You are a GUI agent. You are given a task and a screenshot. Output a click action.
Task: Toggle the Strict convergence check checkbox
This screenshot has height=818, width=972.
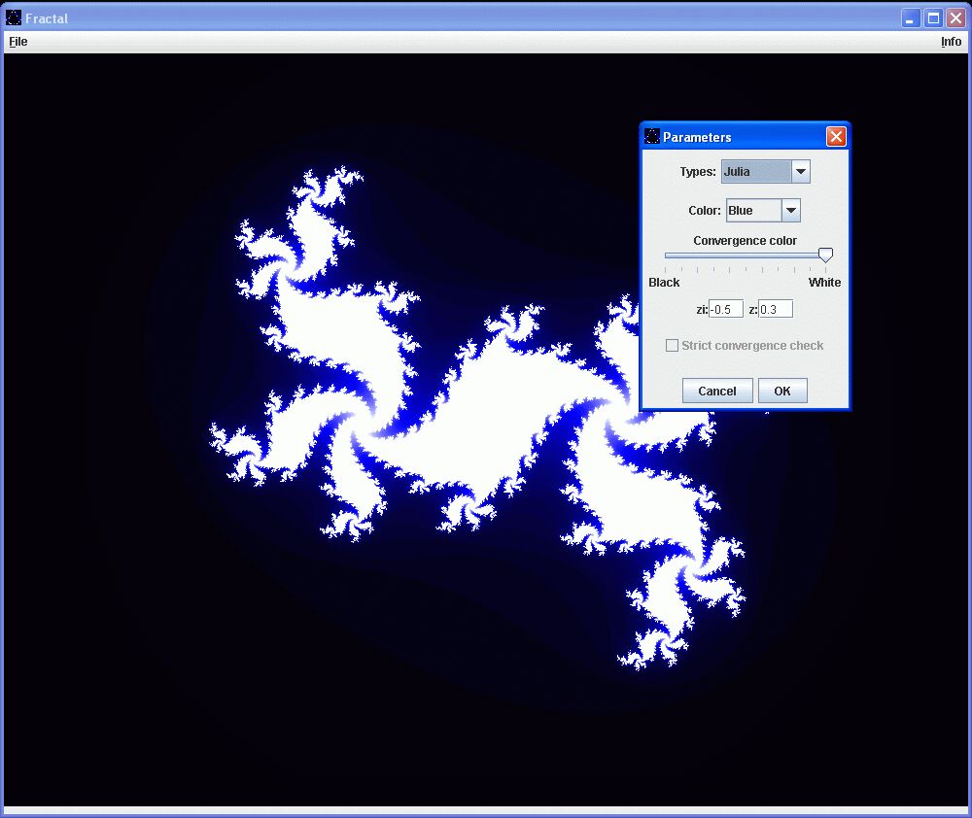pyautogui.click(x=672, y=346)
